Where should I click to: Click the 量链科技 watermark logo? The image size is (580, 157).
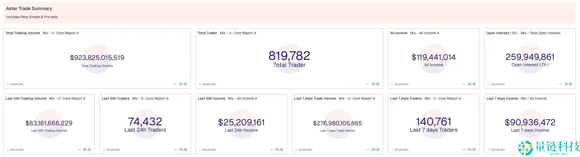point(548,148)
